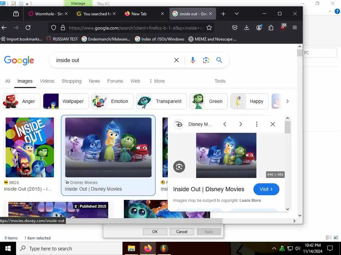Click OK in the dialog behind Firefox

155,231
